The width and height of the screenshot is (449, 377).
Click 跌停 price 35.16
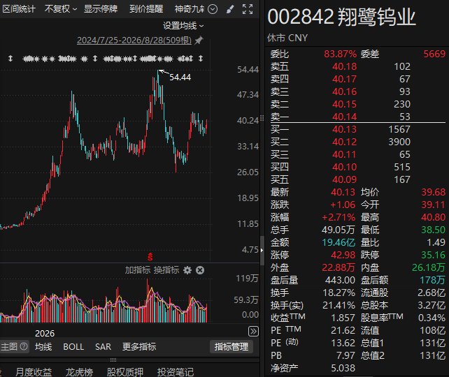point(433,256)
